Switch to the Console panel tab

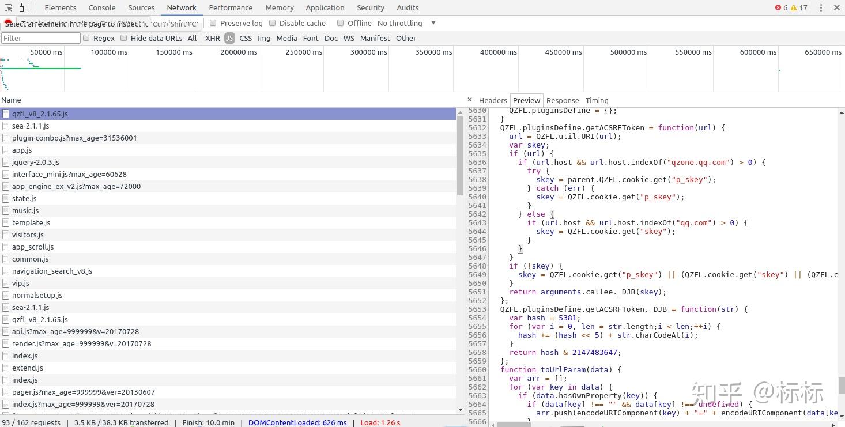pos(102,7)
